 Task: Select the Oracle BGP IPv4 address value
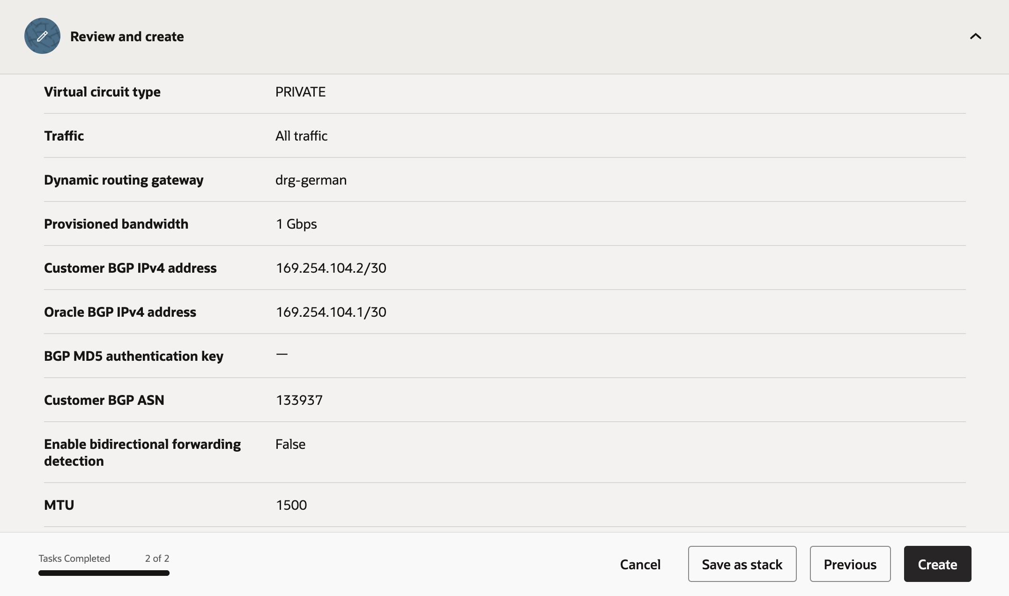pyautogui.click(x=331, y=312)
